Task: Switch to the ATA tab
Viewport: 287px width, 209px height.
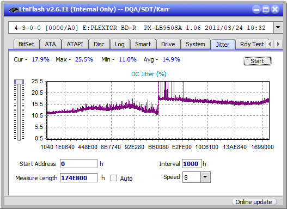Action: [50, 44]
